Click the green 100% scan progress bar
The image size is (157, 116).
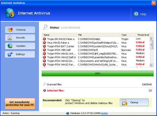pos(98,73)
